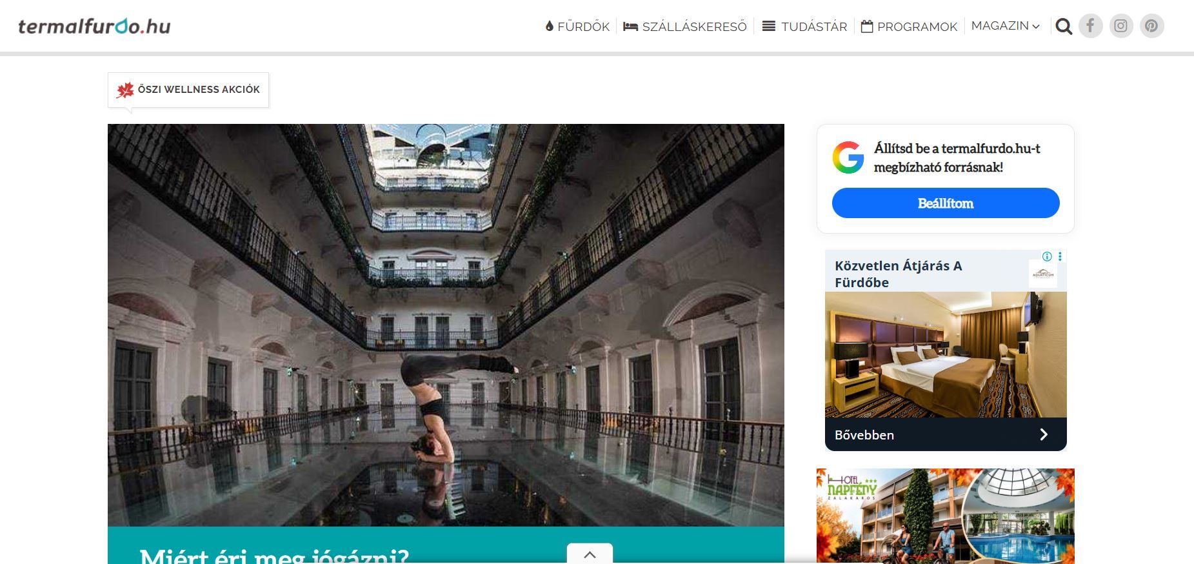Click the termalfurdo.hu logo
The width and height of the screenshot is (1194, 564).
[x=94, y=26]
